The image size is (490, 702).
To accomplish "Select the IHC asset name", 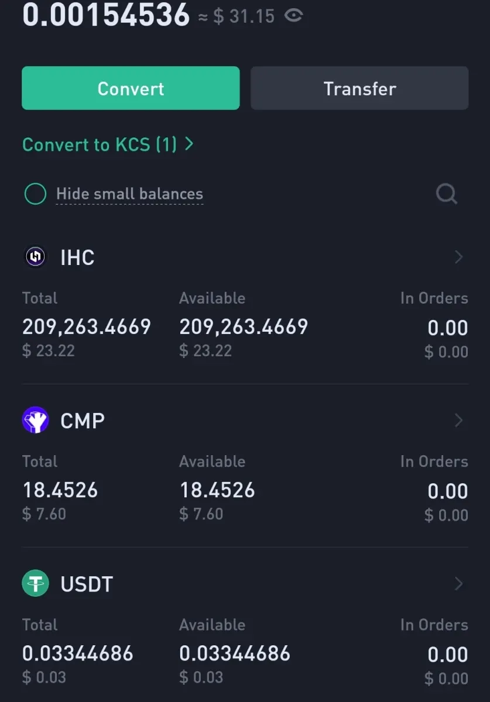I will point(77,257).
